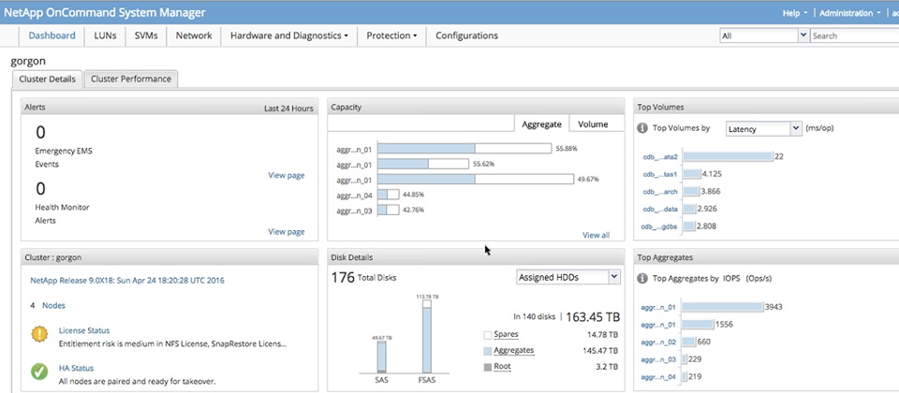Click the Aggregates legend color box
The width and height of the screenshot is (899, 393).
coord(487,351)
